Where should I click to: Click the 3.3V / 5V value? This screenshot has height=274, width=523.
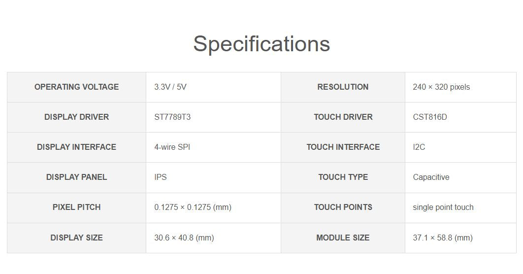pyautogui.click(x=170, y=87)
